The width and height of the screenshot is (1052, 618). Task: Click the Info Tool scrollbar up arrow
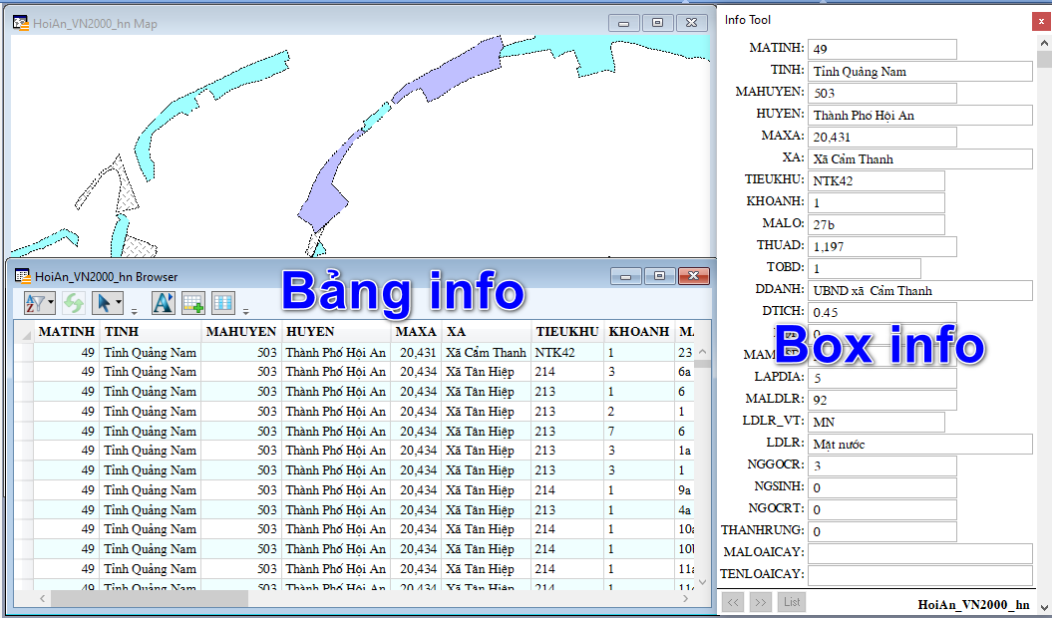click(1043, 42)
